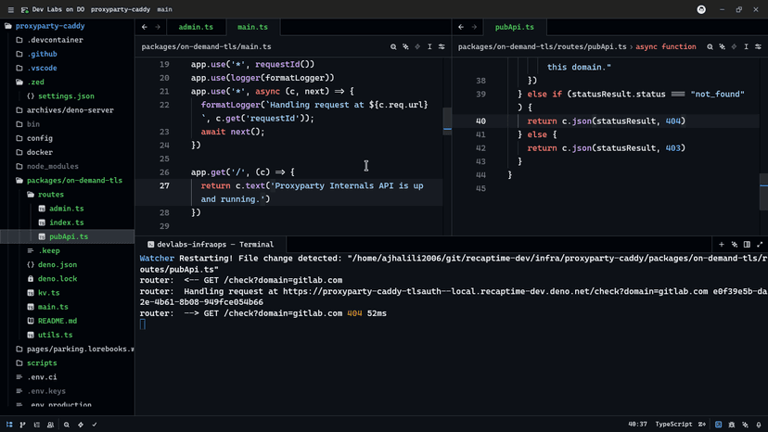The image size is (768, 432).
Task: Add a new terminal with plus icon
Action: pos(722,245)
